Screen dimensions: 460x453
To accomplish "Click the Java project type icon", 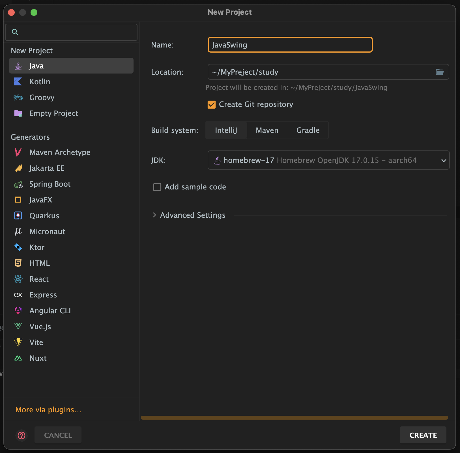I will (18, 66).
